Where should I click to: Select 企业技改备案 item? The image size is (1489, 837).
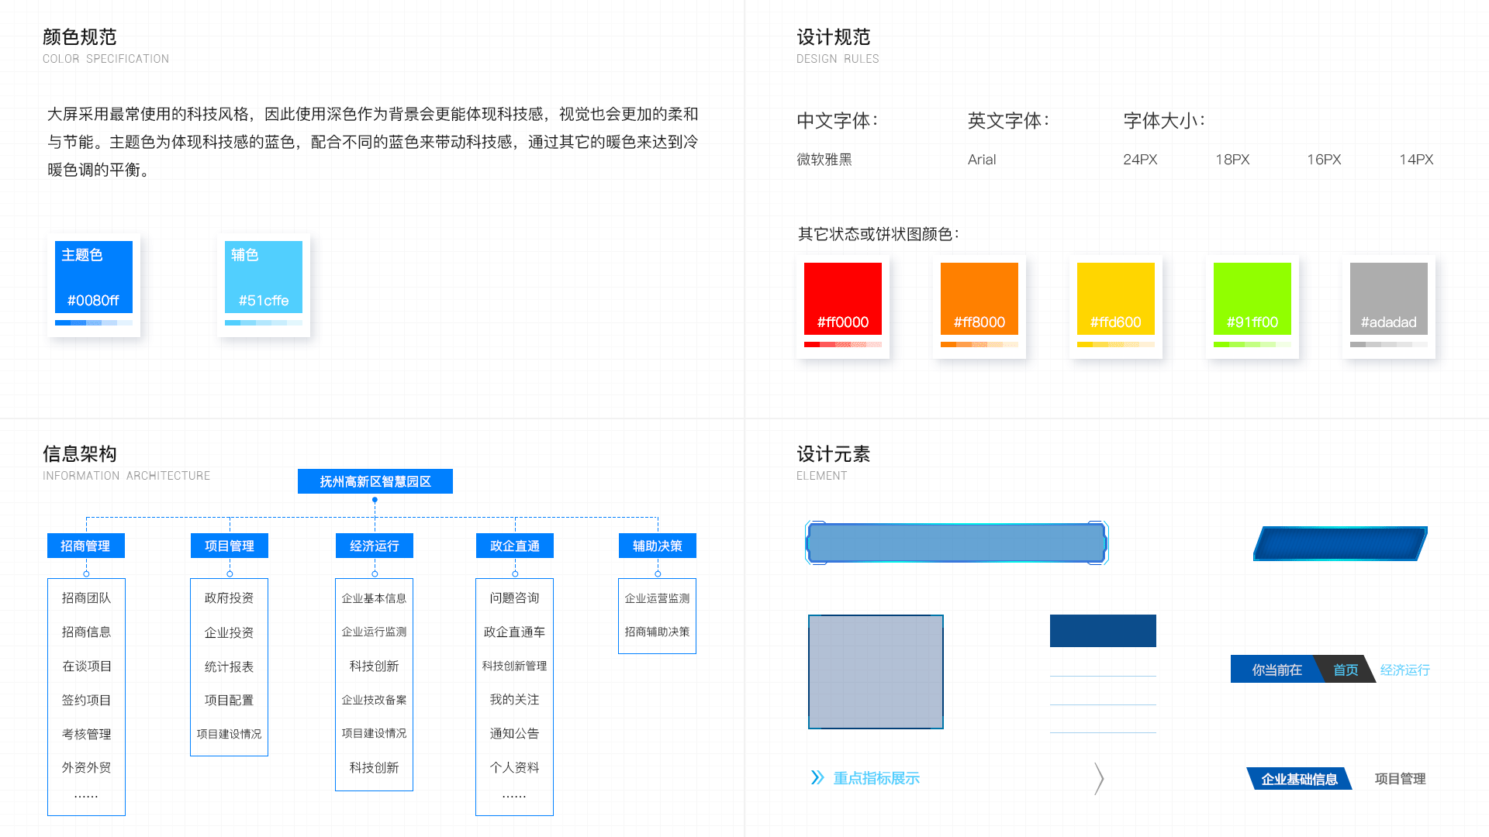[374, 700]
